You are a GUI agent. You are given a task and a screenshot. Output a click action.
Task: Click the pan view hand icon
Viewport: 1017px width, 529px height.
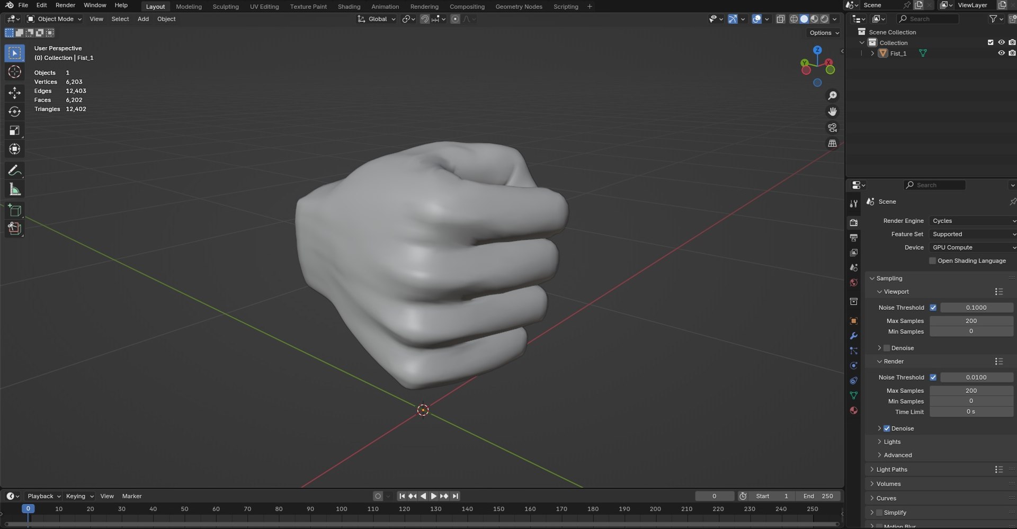click(x=833, y=112)
